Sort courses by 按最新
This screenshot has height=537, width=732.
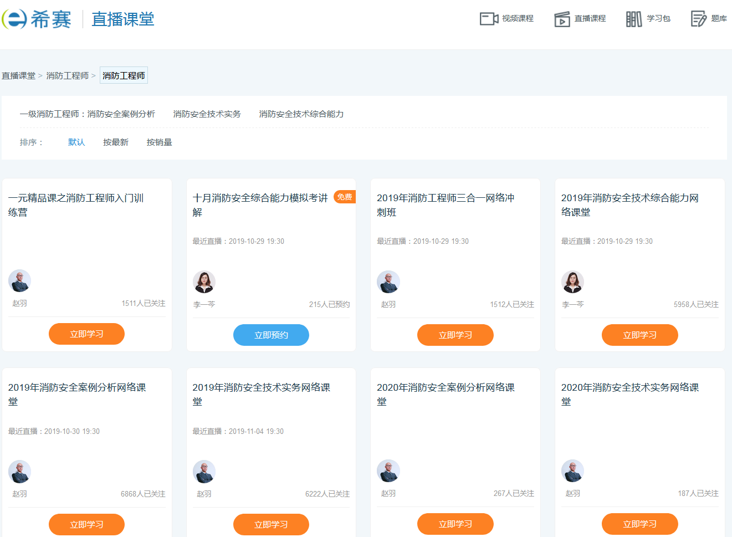point(116,142)
